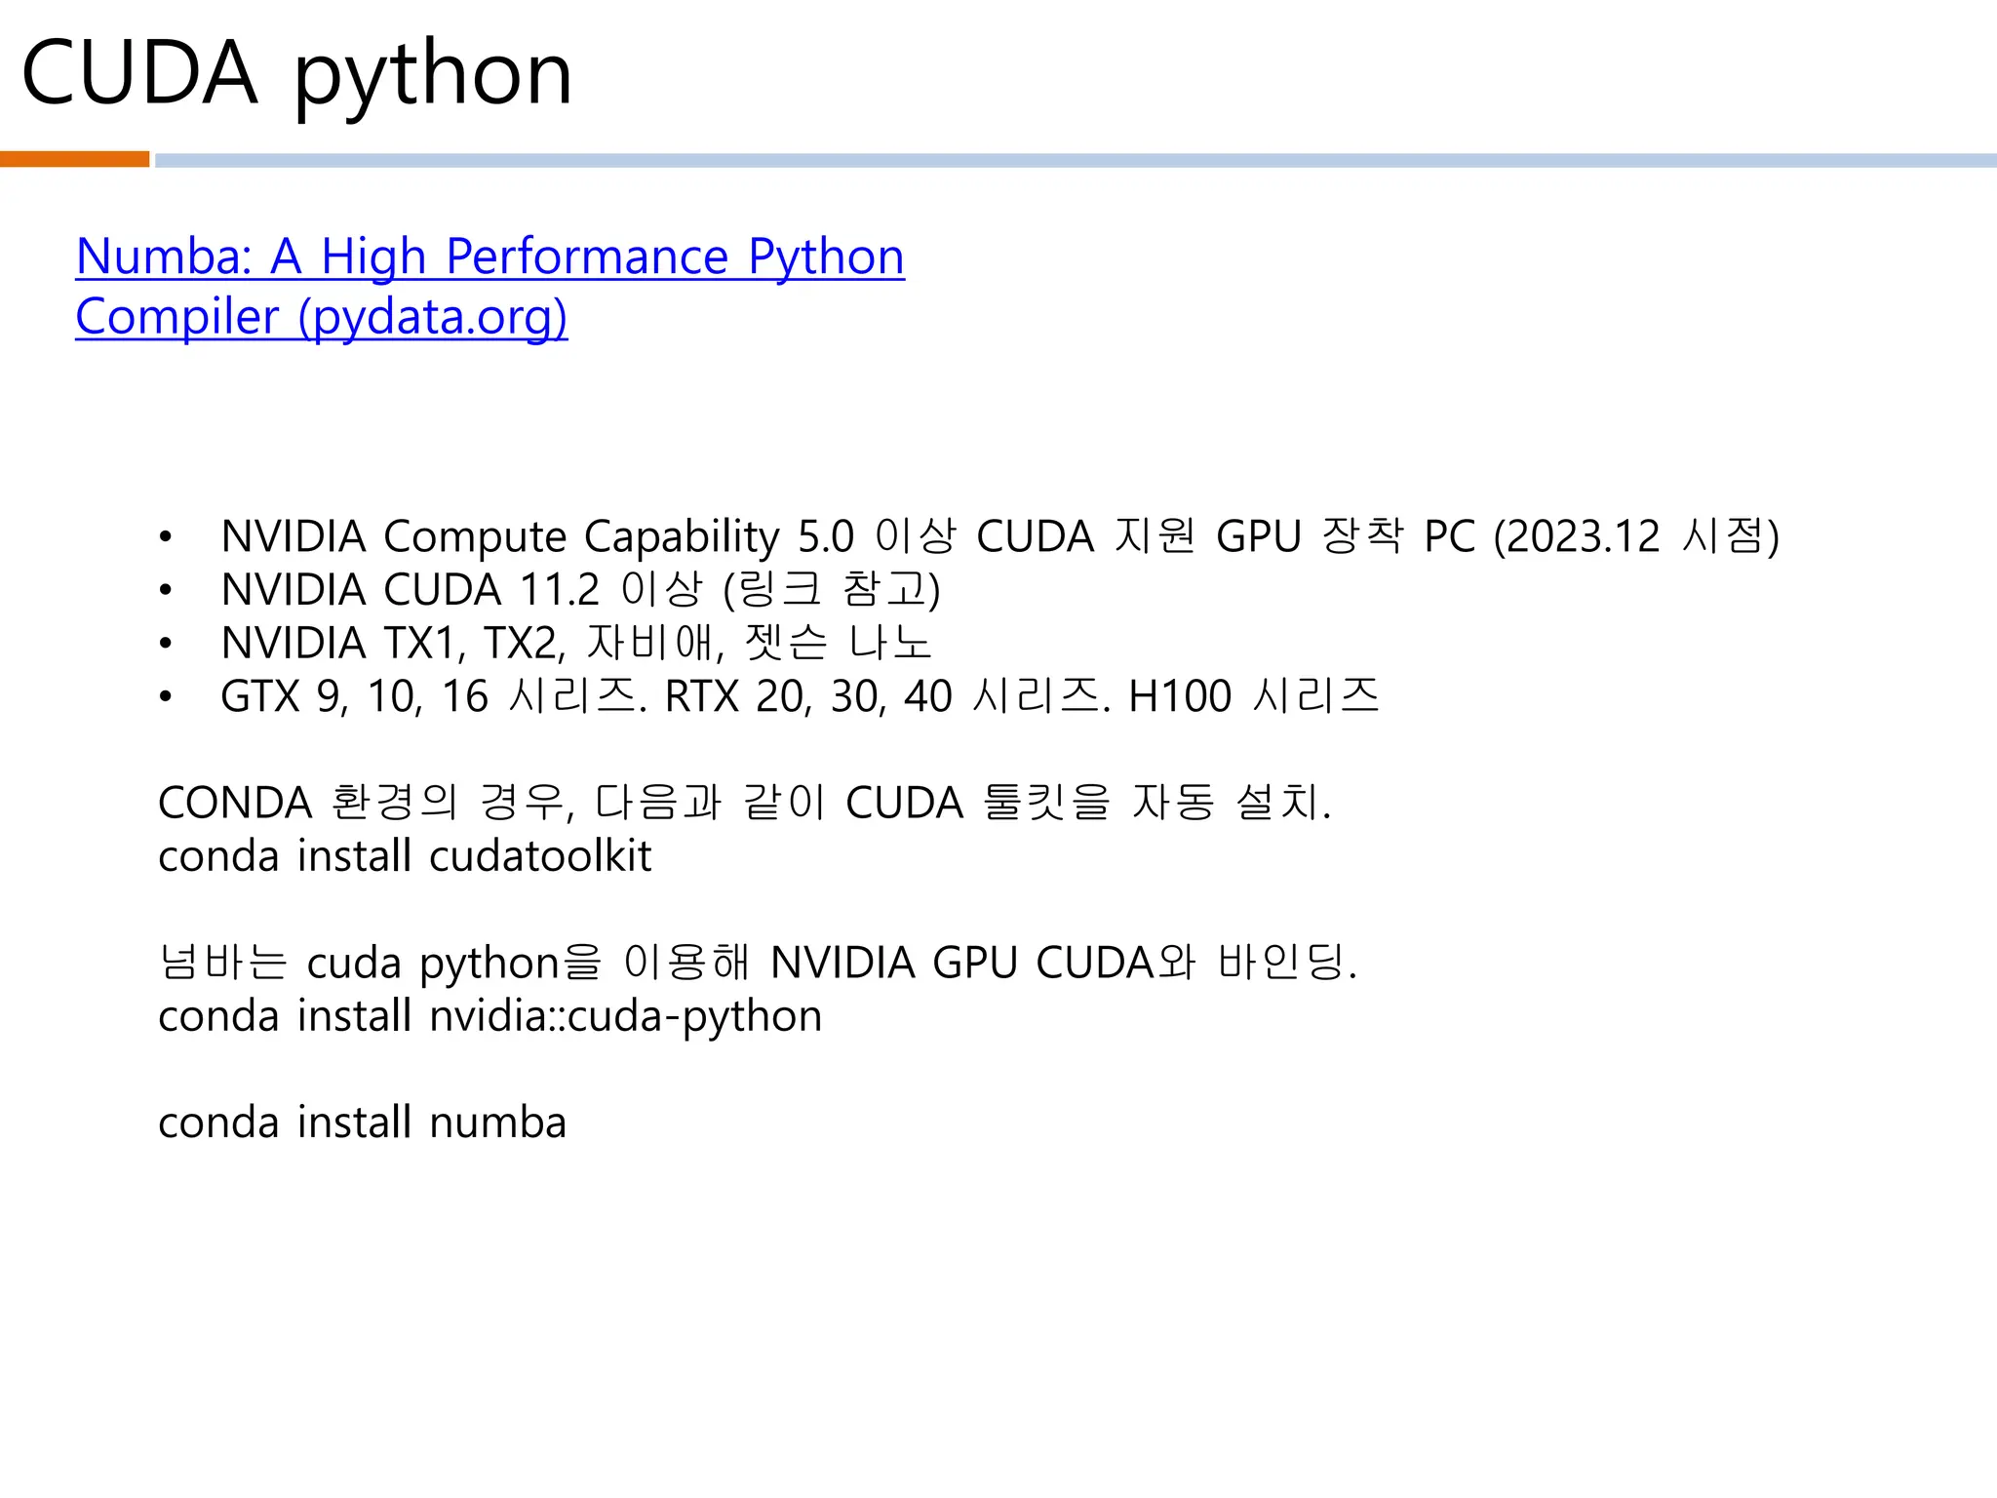Click the 'Compiler (pydata.org)' link text
This screenshot has height=1498, width=1997.
click(321, 317)
